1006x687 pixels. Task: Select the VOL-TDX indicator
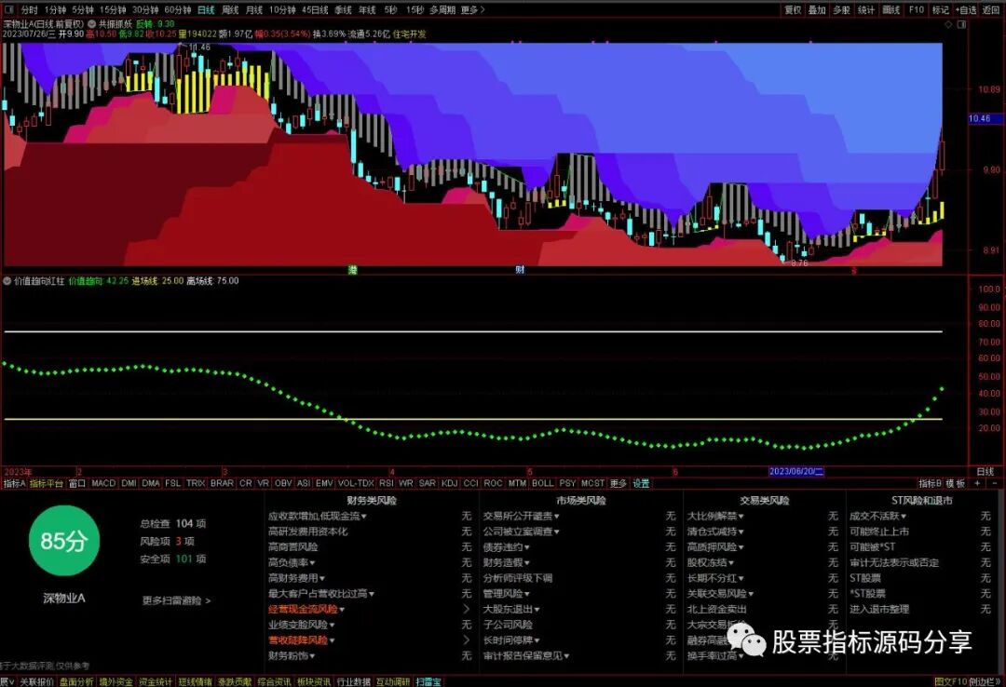pyautogui.click(x=356, y=483)
